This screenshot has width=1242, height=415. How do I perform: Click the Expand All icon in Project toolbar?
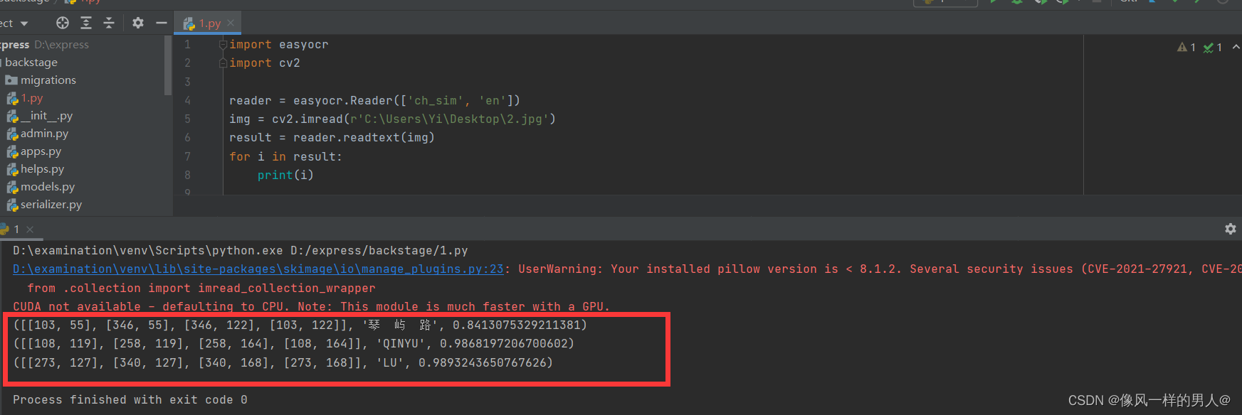pyautogui.click(x=86, y=23)
